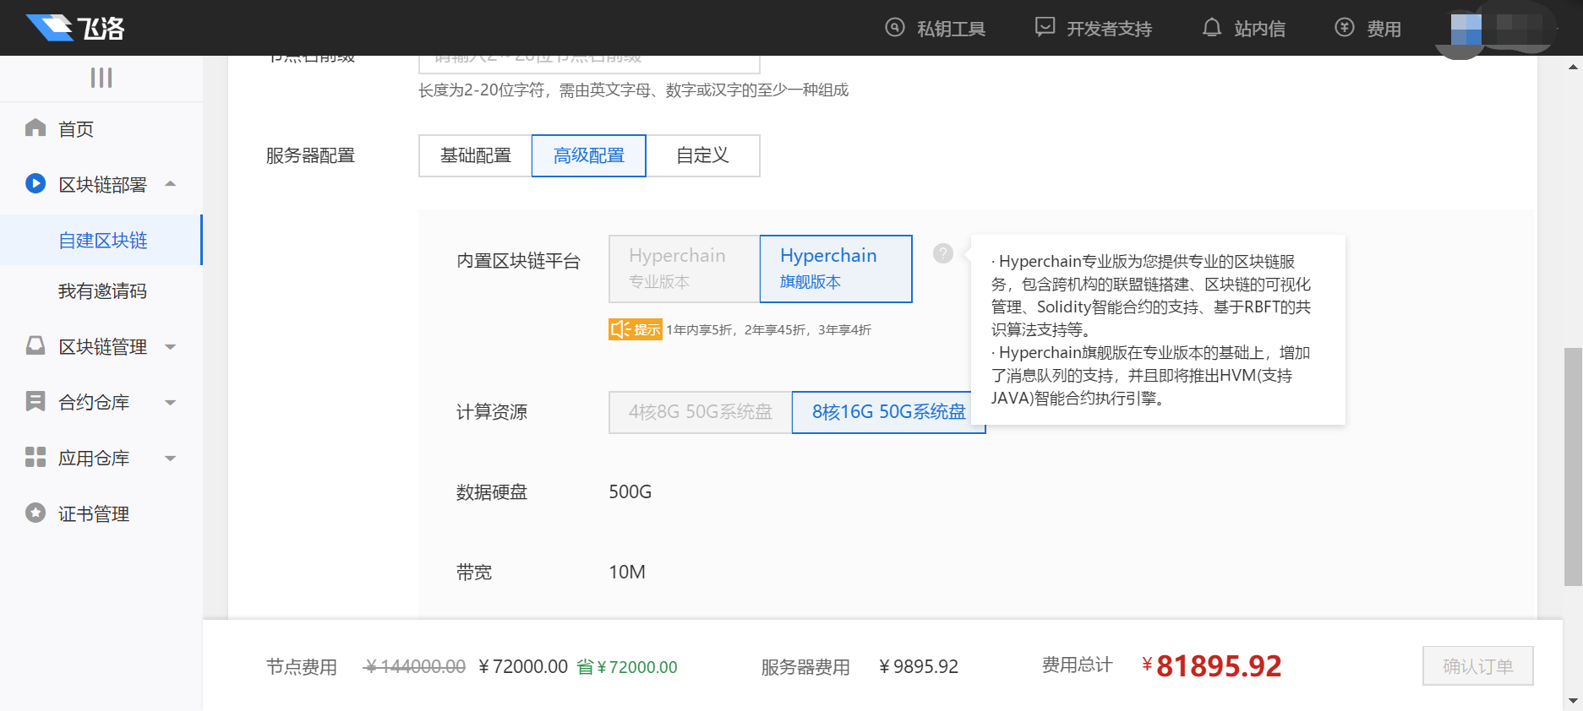1583x711 pixels.
Task: Click the struck-through price ￥144000.00
Action: 414,667
